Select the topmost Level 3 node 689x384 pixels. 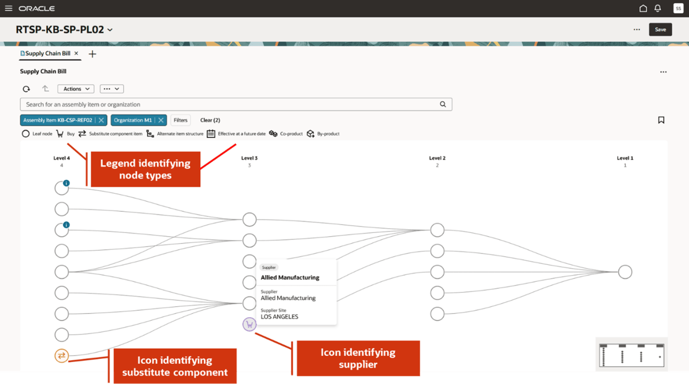[x=249, y=219]
